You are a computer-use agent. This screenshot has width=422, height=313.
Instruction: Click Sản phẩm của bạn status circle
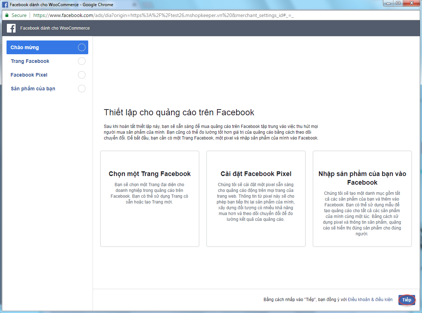82,89
